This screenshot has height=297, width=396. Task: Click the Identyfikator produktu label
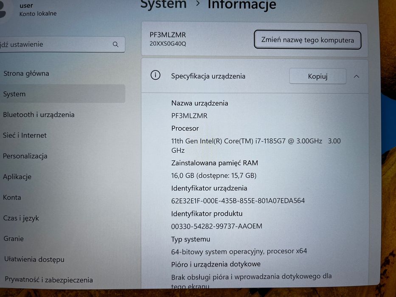[207, 214]
